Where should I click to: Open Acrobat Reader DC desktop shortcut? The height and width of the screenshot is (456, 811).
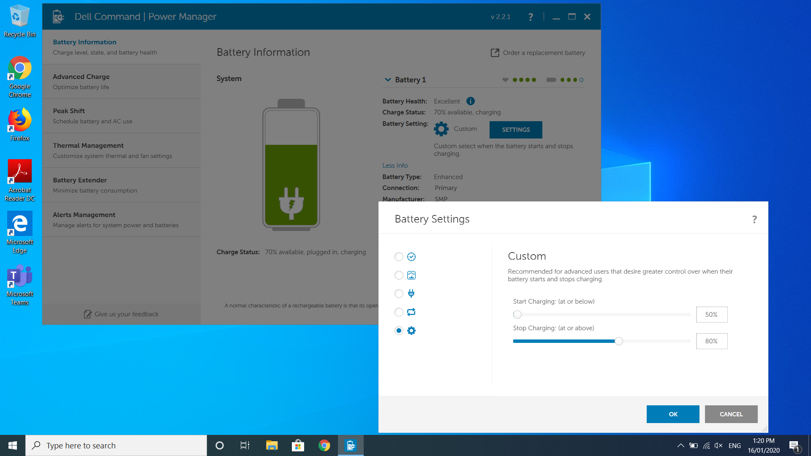[x=19, y=181]
